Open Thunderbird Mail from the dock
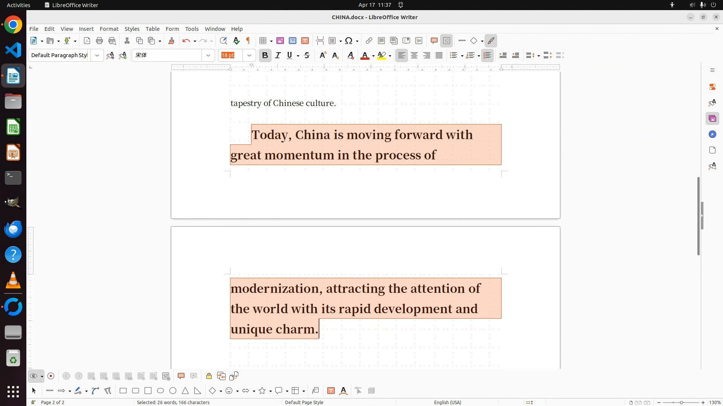 click(13, 229)
